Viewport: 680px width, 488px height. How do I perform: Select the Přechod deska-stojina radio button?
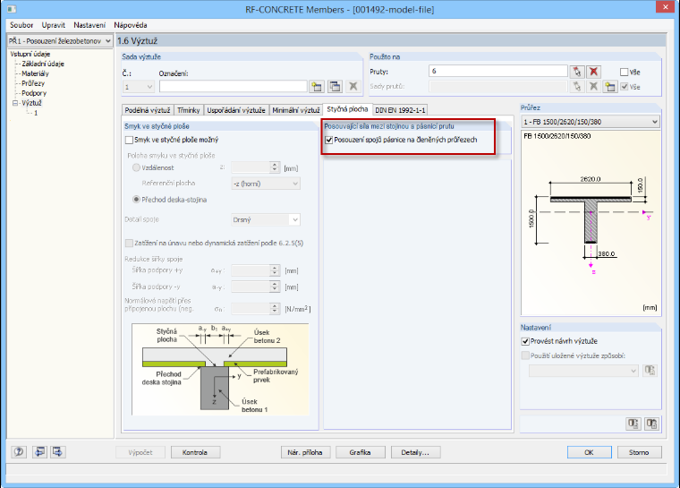click(x=136, y=200)
